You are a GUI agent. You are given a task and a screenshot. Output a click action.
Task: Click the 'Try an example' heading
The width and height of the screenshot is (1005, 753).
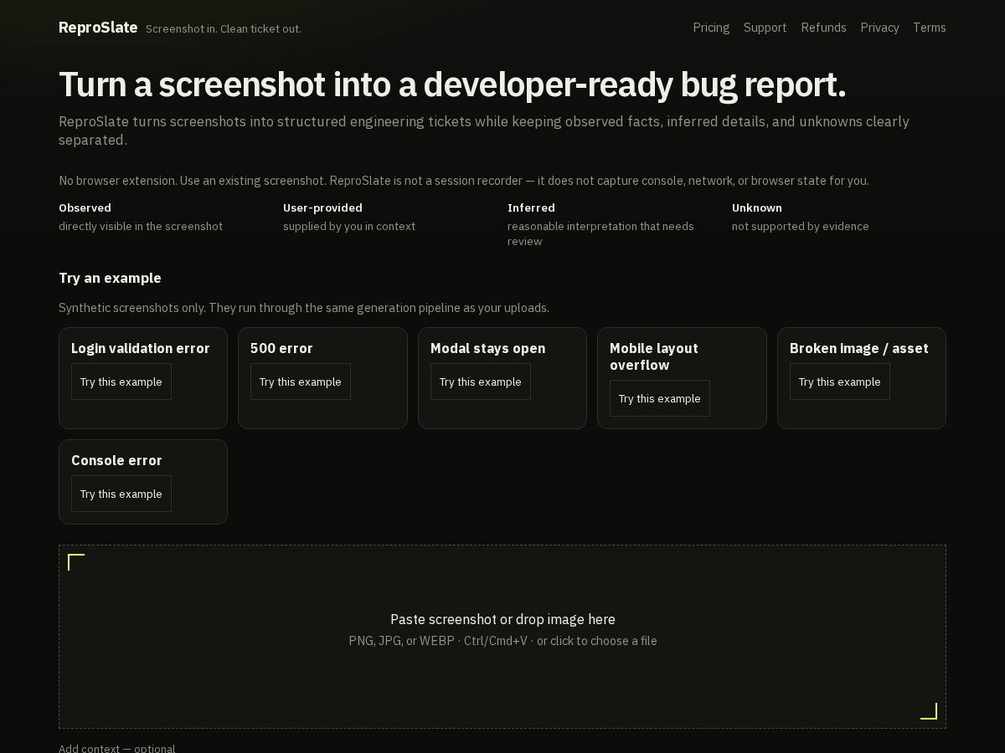pos(110,278)
